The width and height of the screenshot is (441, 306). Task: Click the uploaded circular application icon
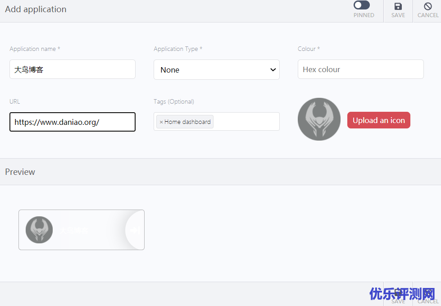tap(319, 119)
